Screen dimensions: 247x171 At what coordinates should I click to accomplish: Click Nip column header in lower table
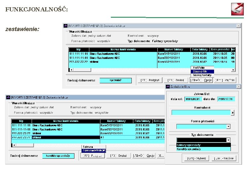[22, 121]
